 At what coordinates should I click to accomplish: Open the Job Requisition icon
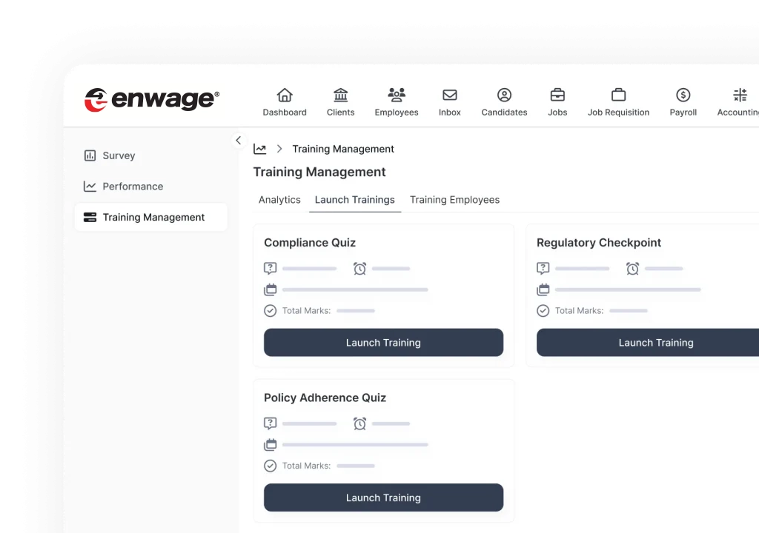click(x=618, y=95)
